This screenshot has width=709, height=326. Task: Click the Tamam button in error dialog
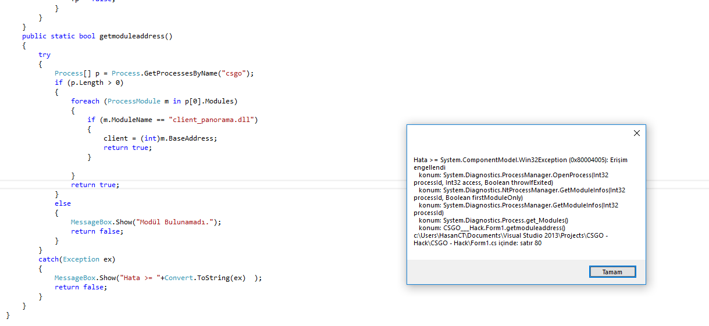612,272
